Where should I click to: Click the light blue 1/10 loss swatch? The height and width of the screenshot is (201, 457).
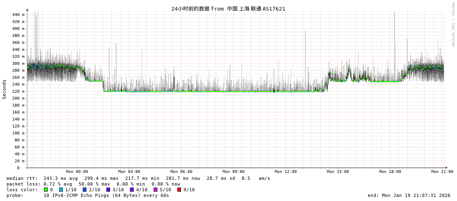pyautogui.click(x=61, y=190)
